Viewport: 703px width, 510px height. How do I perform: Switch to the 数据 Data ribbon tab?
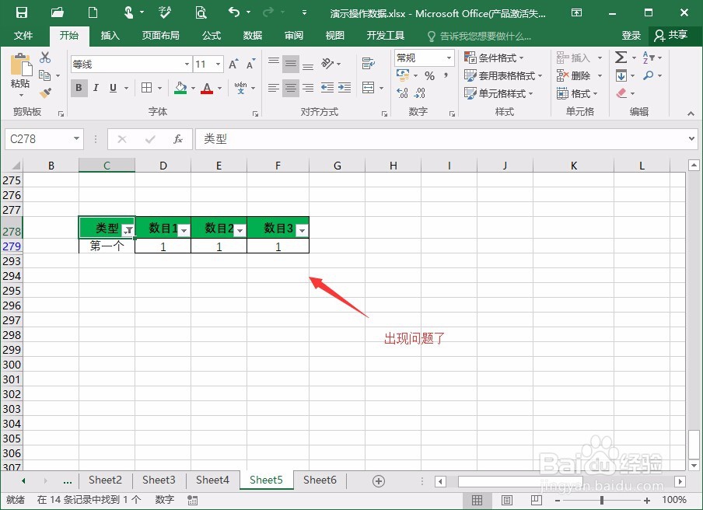pyautogui.click(x=253, y=36)
